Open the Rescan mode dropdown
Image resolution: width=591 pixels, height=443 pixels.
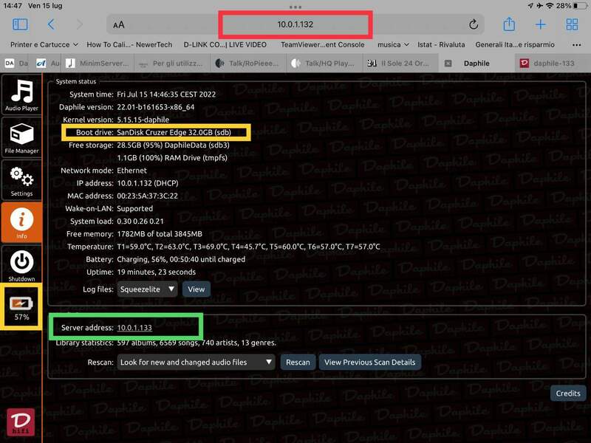tap(197, 362)
